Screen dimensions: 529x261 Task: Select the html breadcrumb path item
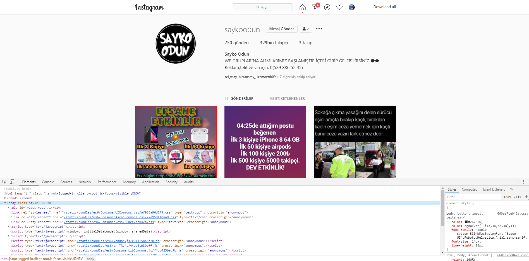42,259
